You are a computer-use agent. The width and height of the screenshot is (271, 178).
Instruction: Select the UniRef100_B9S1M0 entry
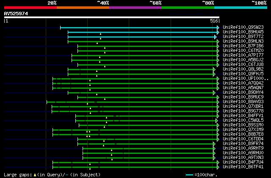[243, 125]
